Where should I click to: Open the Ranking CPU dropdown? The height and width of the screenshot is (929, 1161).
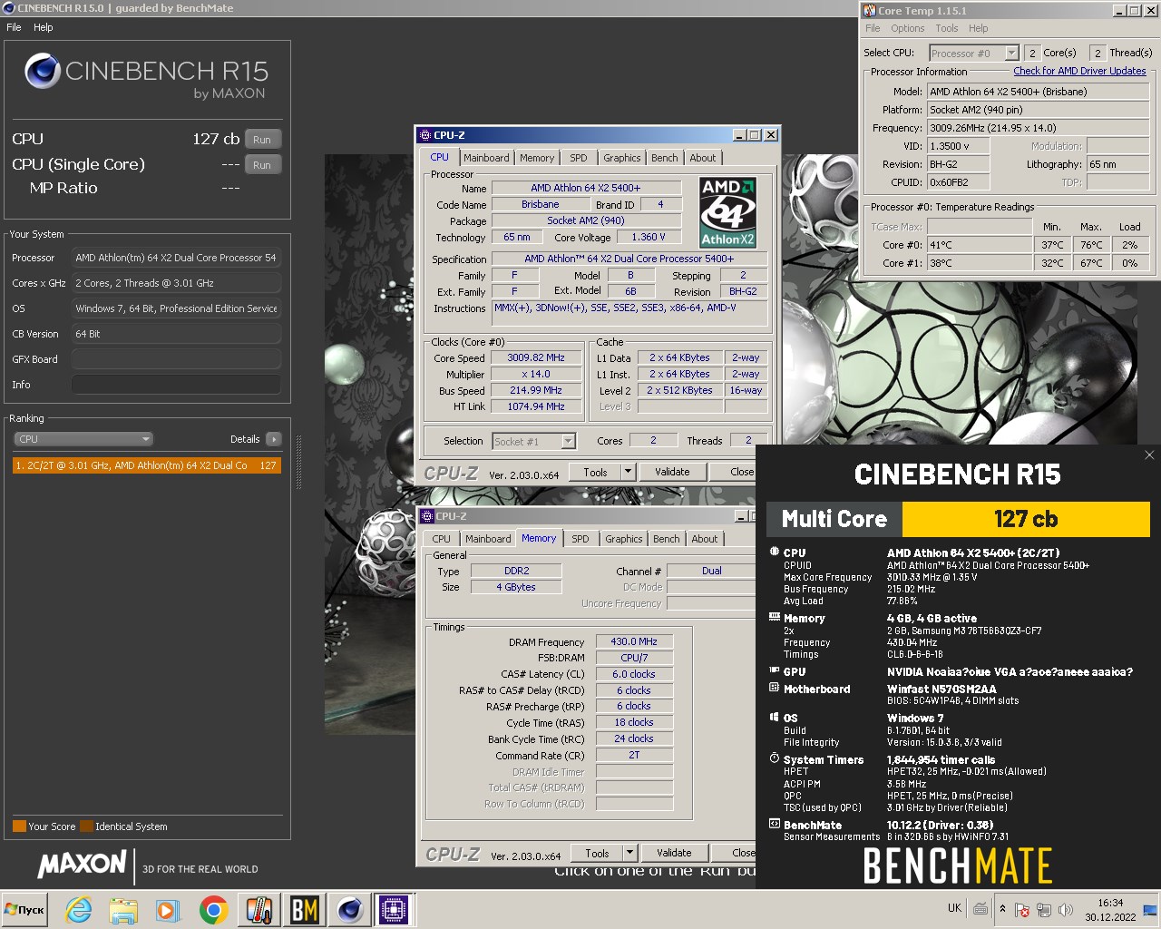83,439
